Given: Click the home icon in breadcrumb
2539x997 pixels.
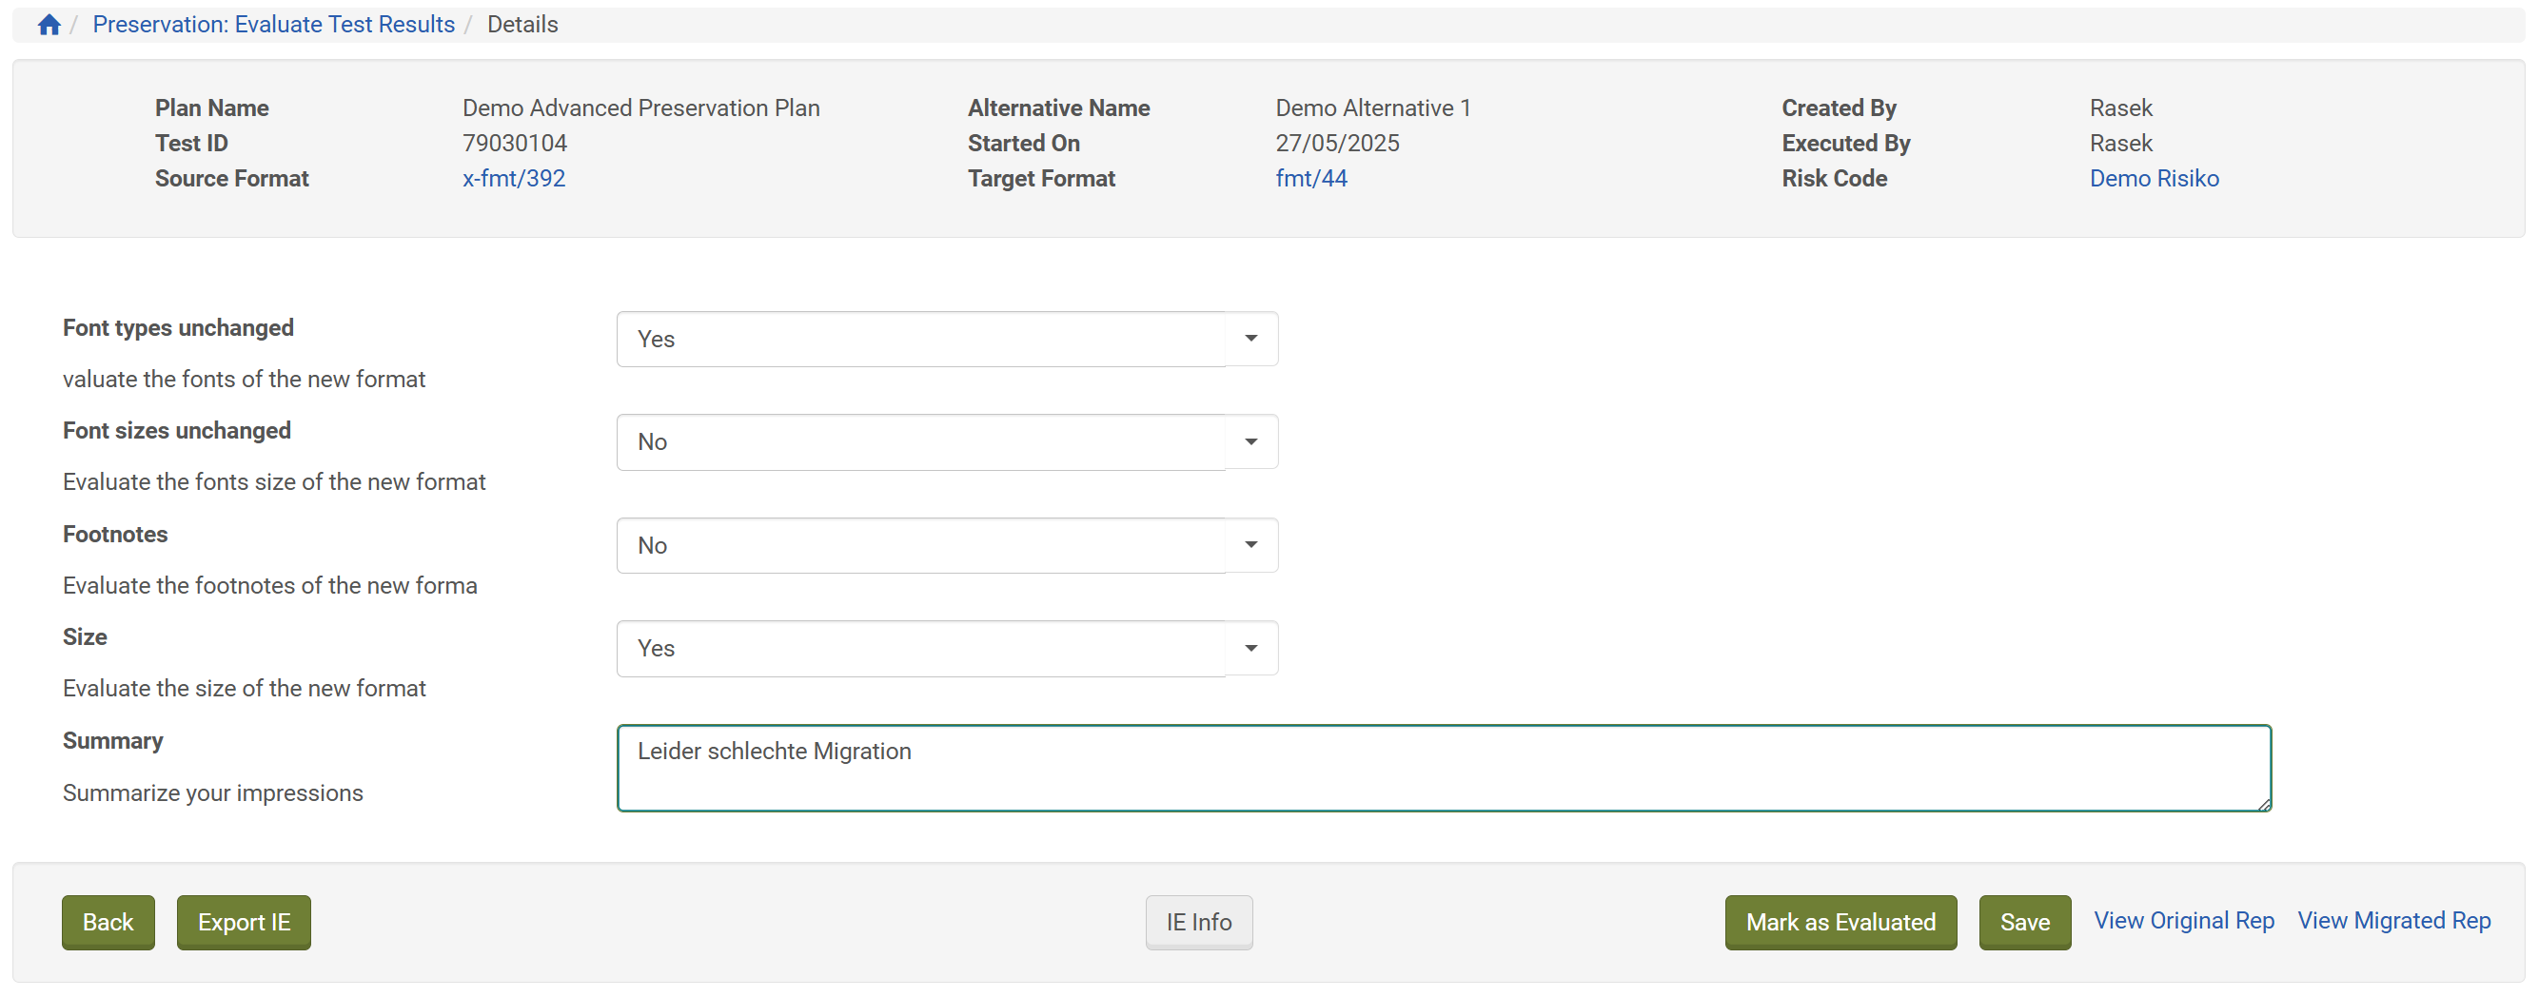Looking at the screenshot, I should [x=49, y=25].
